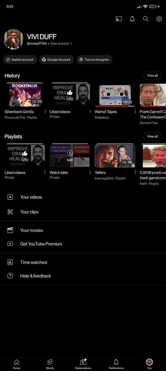The height and width of the screenshot is (371, 166).
Task: Open Your clips menu entry
Action: pyautogui.click(x=83, y=212)
